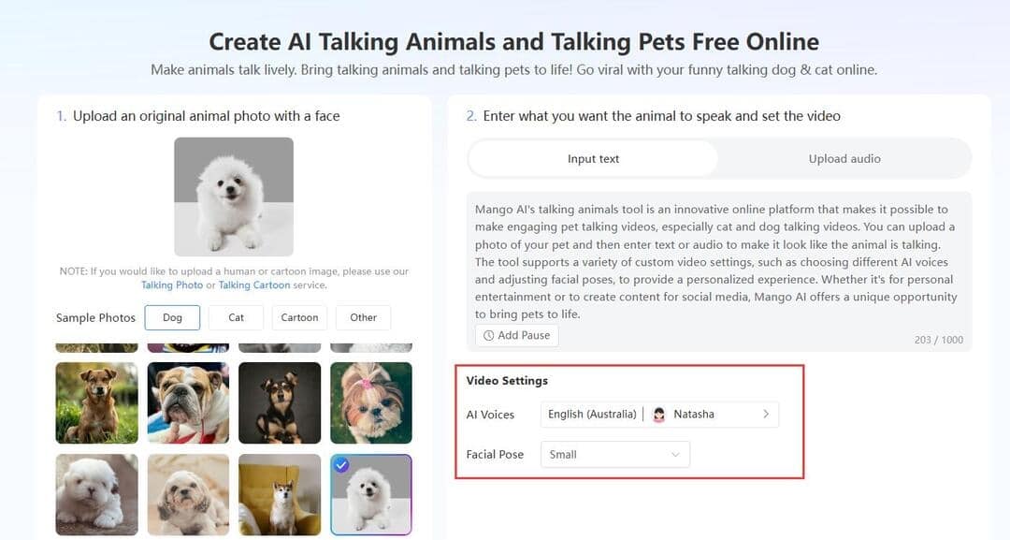This screenshot has width=1010, height=540.
Task: Select the Other sample category
Action: coord(363,317)
